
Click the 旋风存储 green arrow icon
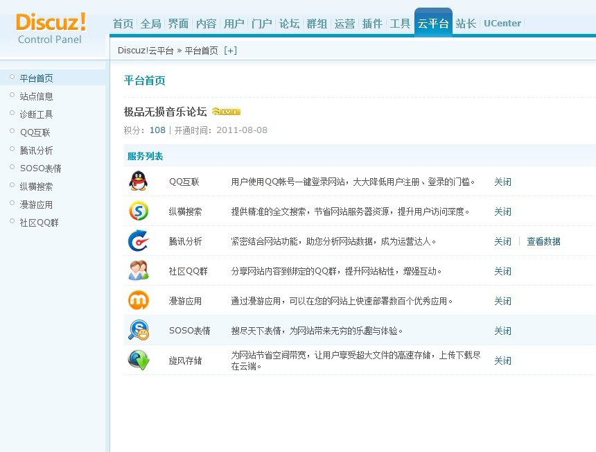click(139, 360)
